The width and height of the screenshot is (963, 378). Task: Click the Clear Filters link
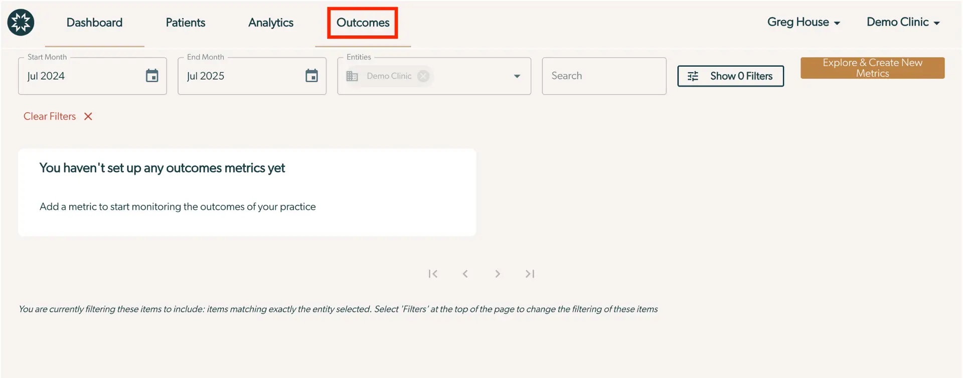[50, 116]
